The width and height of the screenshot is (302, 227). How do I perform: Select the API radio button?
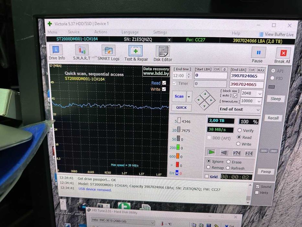click(x=273, y=71)
